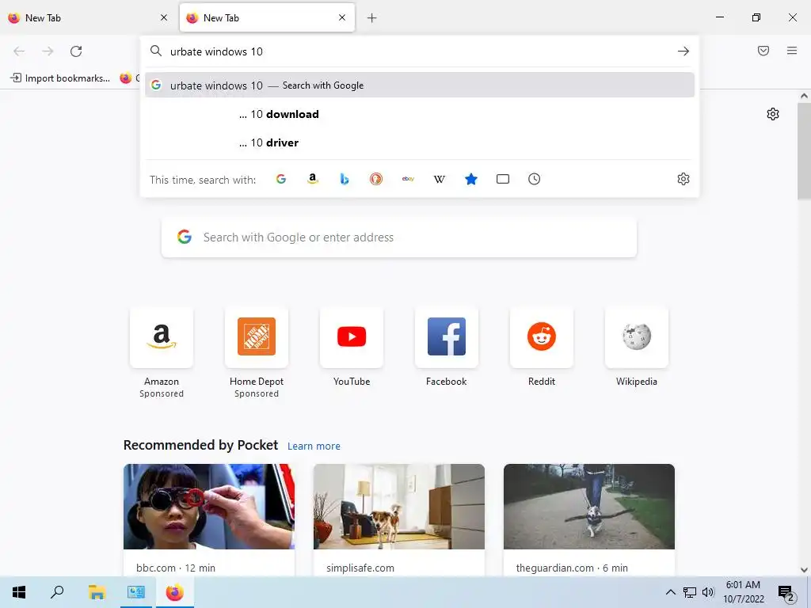Search this time with Wikipedia icon
Screen dimensions: 811x608
[439, 179]
